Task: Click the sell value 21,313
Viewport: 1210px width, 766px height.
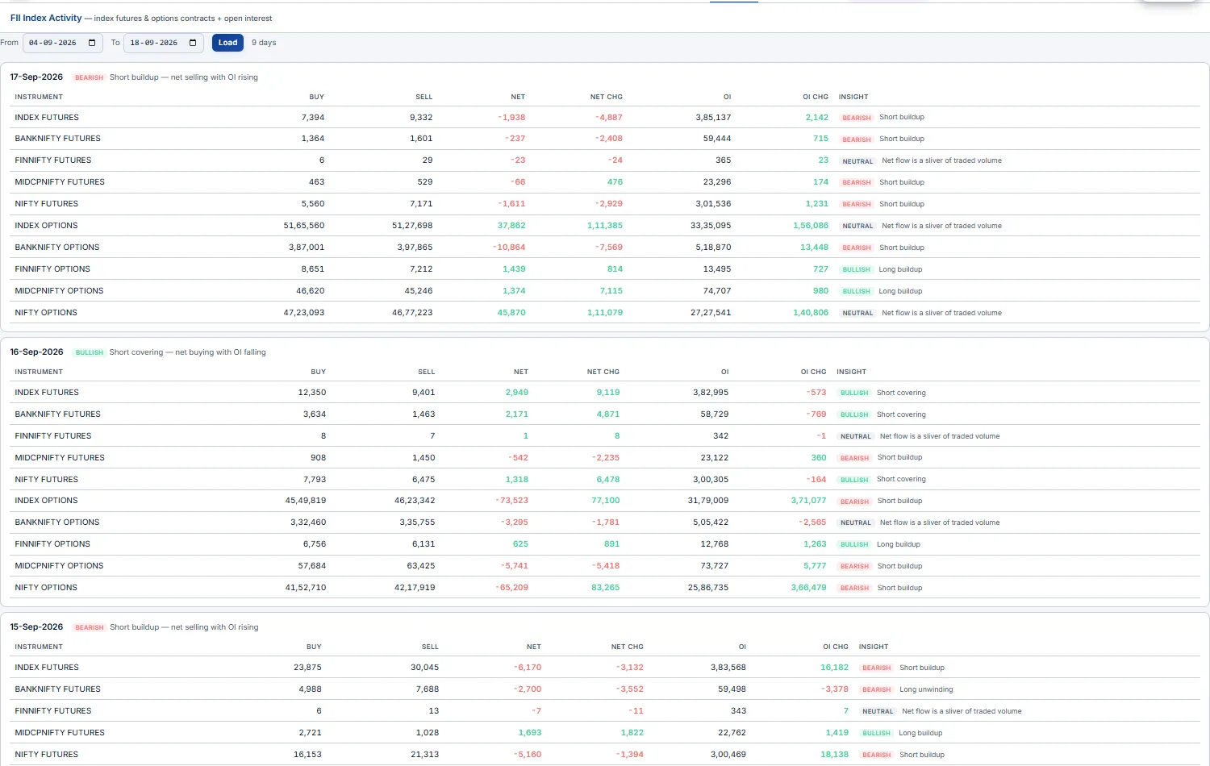Action: pos(425,755)
